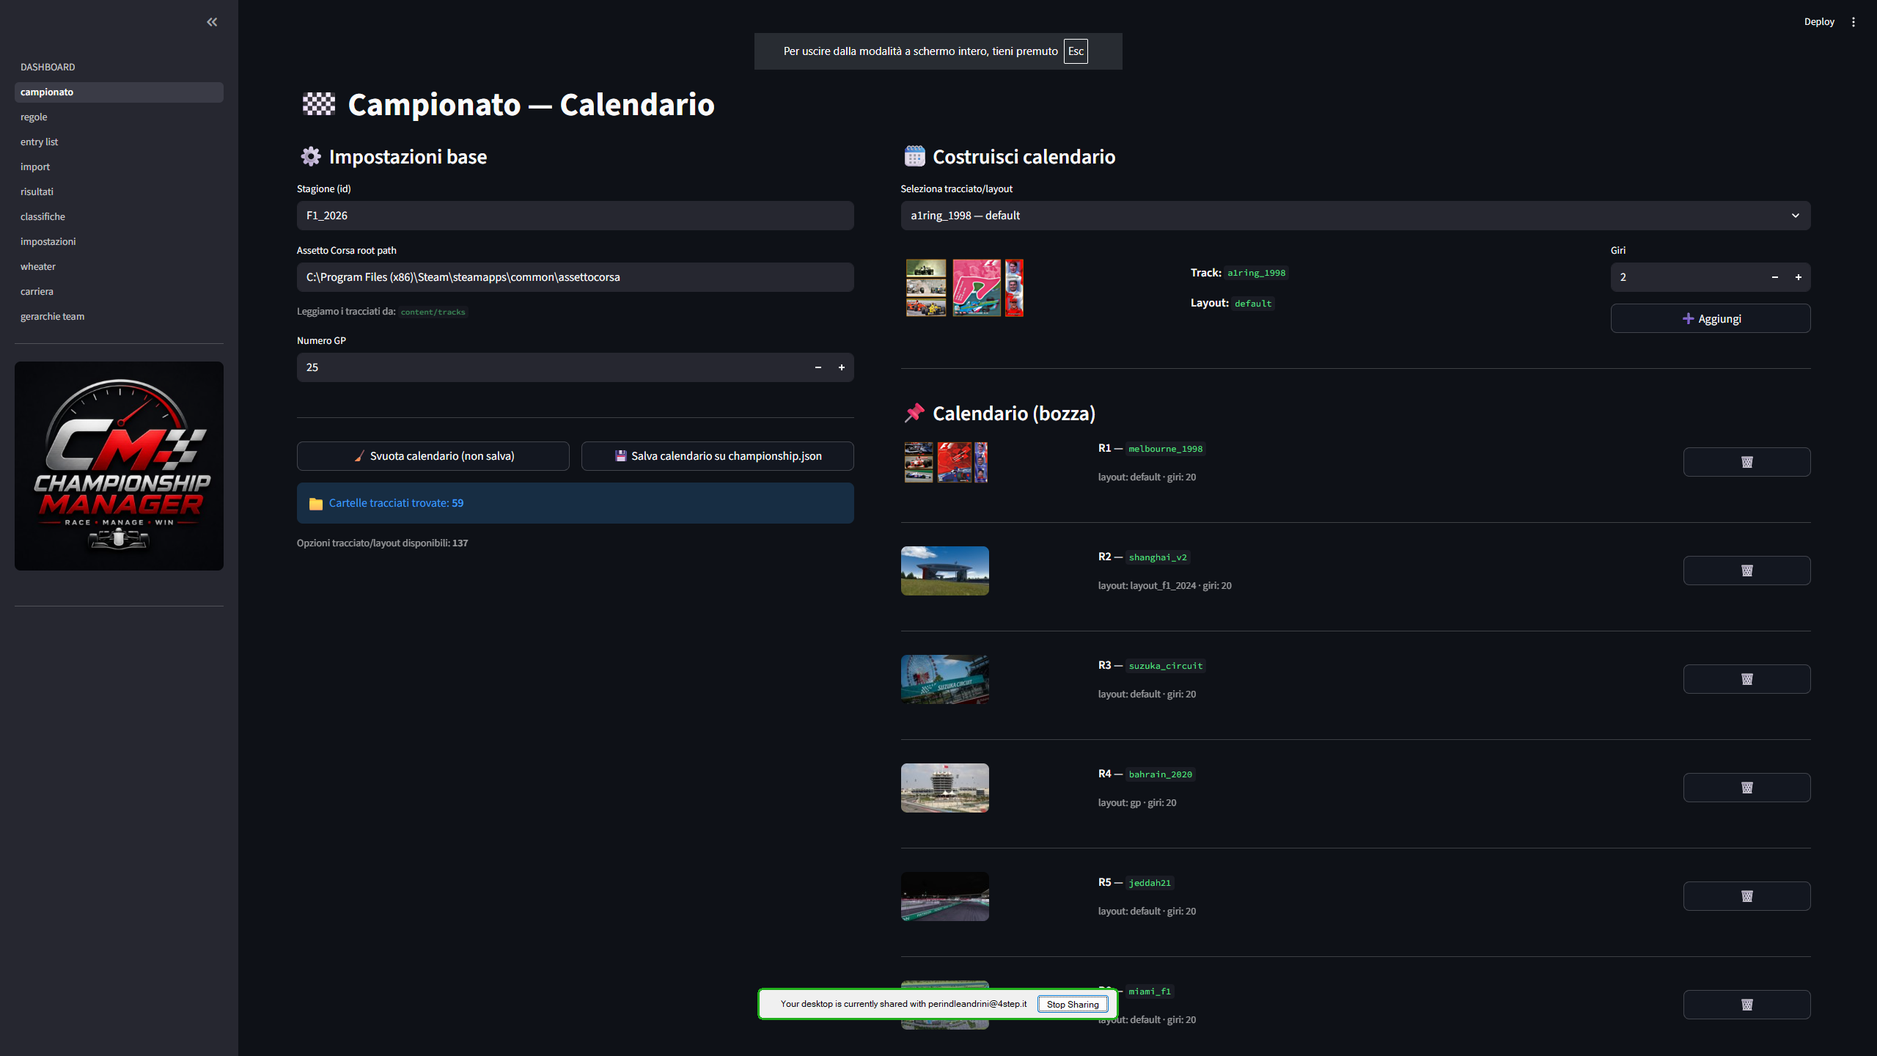Focus the Giri number field

[x=1686, y=277]
